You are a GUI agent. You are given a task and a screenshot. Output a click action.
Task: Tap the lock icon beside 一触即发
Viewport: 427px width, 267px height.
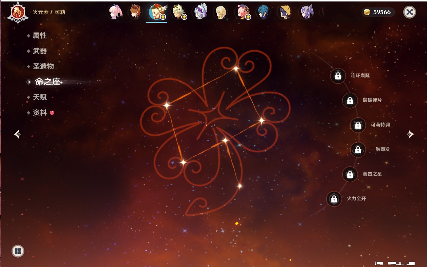click(358, 150)
